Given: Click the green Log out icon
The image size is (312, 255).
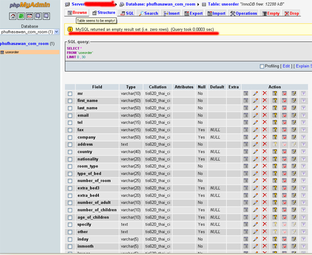Looking at the screenshot, I should click(x=21, y=16).
